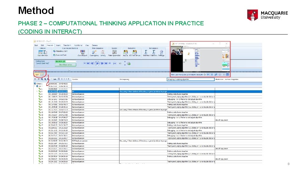Click the Start Observation button
Screen dimensions: 305x171
pos(65,65)
